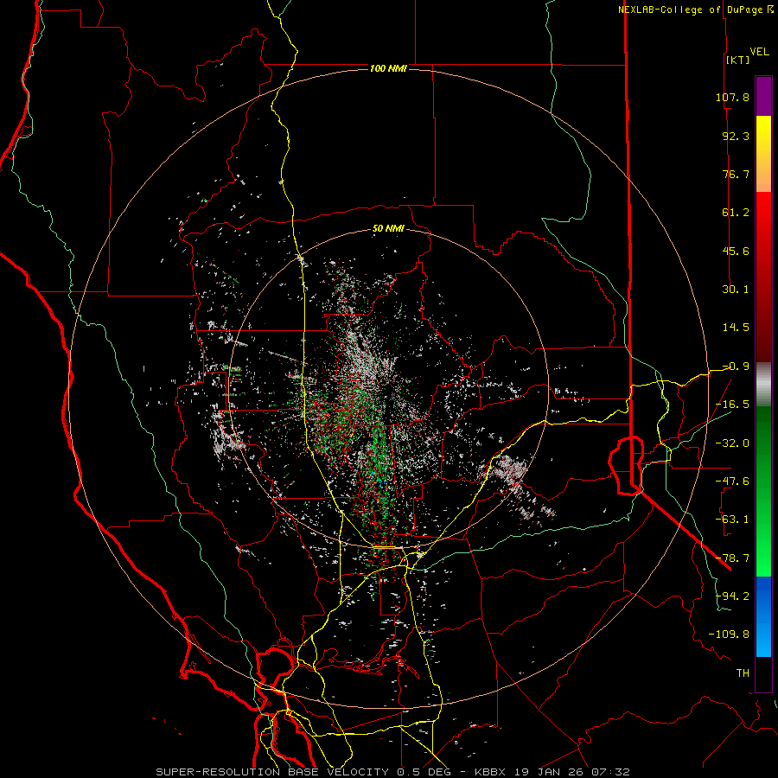Image resolution: width=778 pixels, height=778 pixels.
Task: Pick the -94.2 scale value
Action: 732,596
